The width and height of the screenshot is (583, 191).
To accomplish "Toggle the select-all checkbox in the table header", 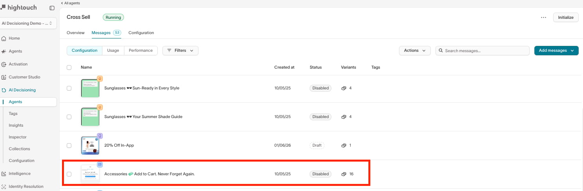I will point(69,67).
